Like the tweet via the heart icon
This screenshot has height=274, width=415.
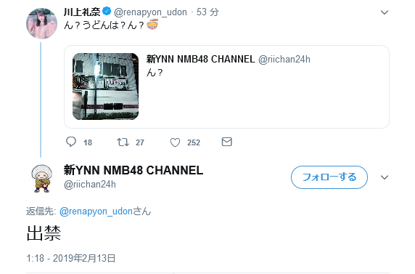tap(175, 142)
